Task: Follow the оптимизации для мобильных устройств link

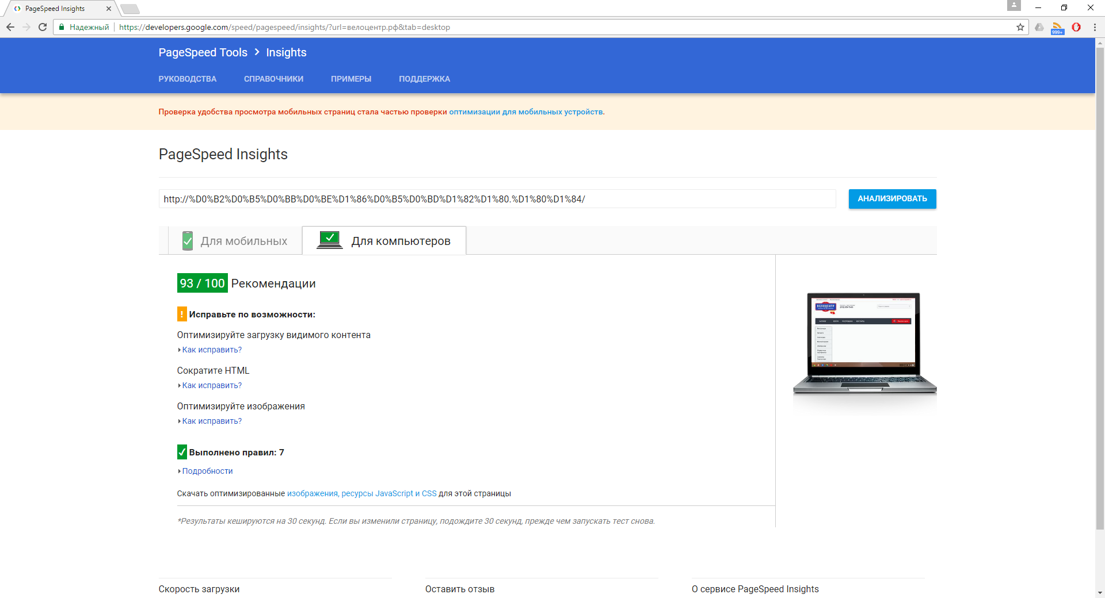Action: 526,112
